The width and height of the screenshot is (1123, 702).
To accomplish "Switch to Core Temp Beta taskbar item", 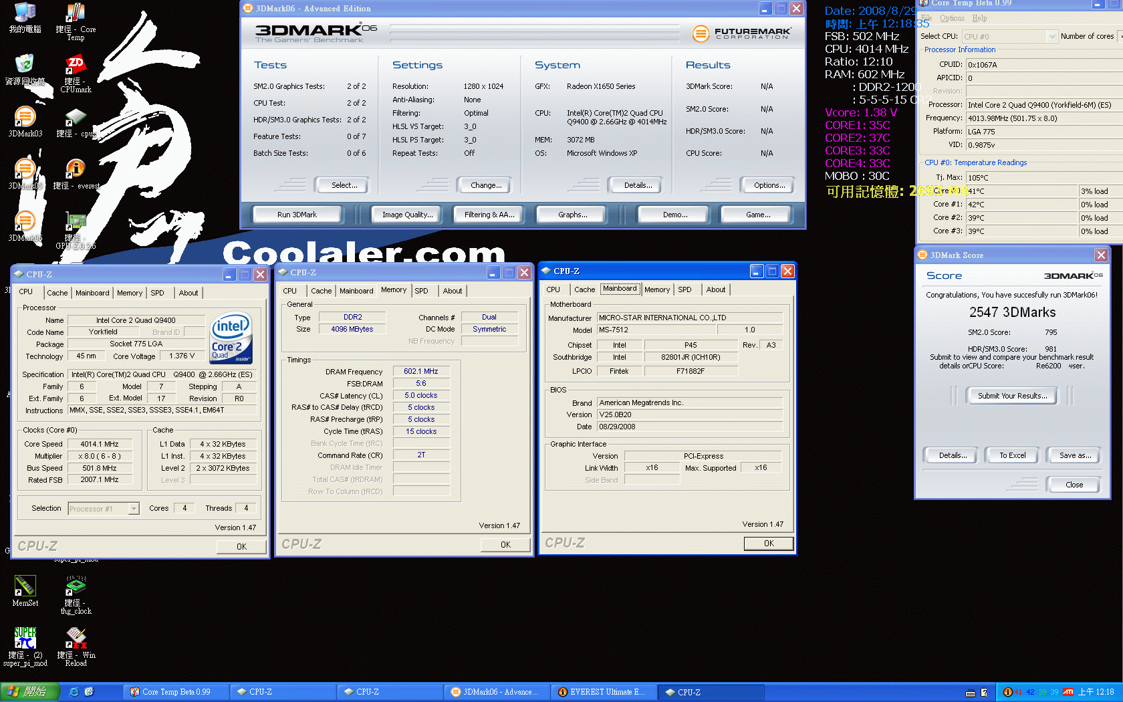I will [176, 692].
